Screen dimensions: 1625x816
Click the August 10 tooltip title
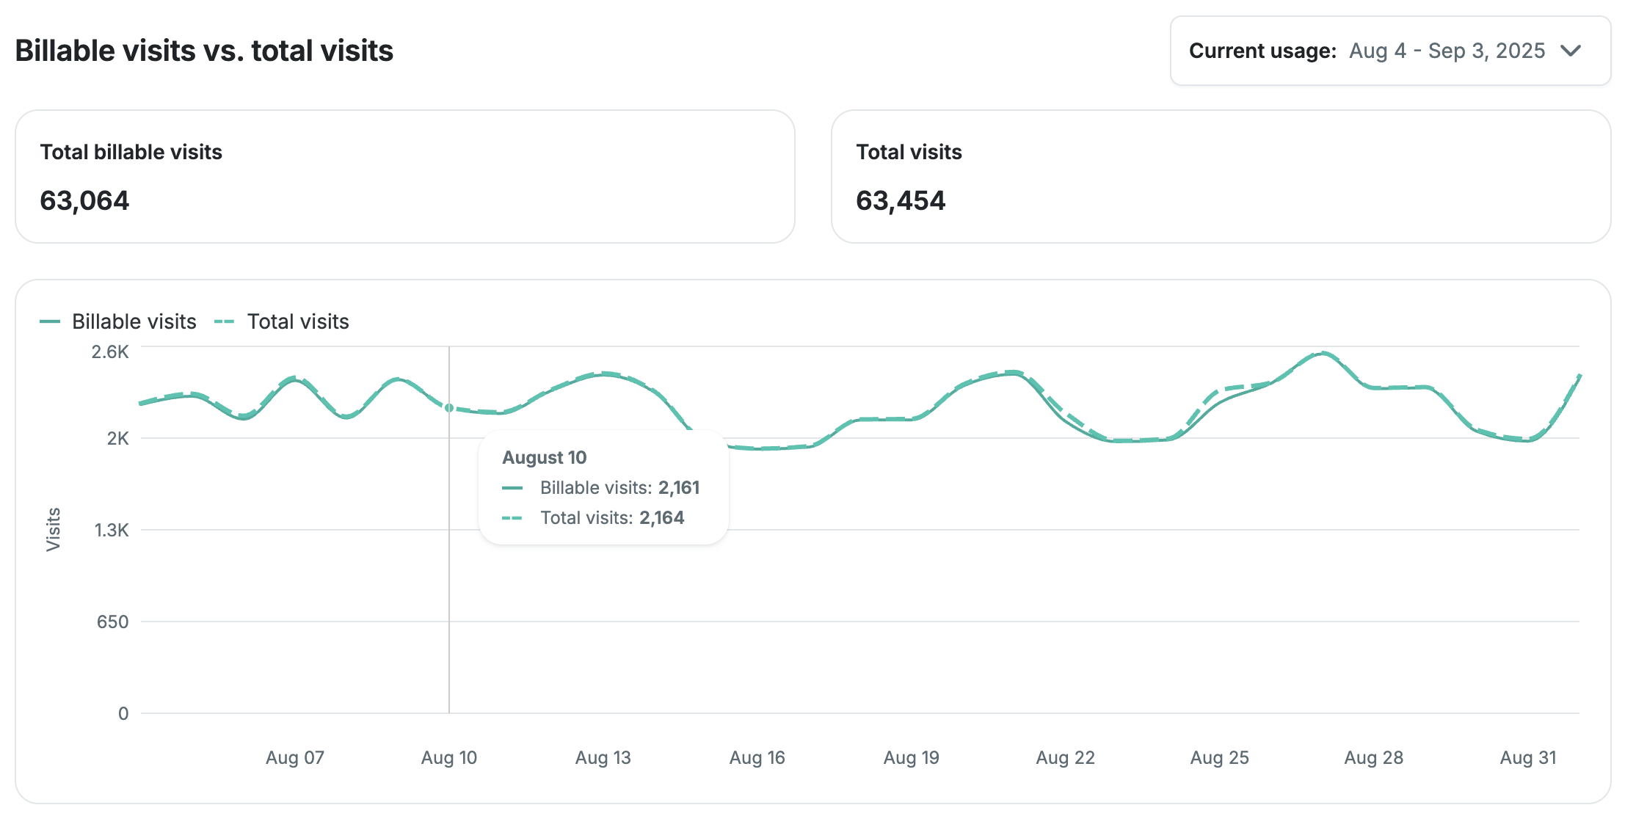point(544,457)
